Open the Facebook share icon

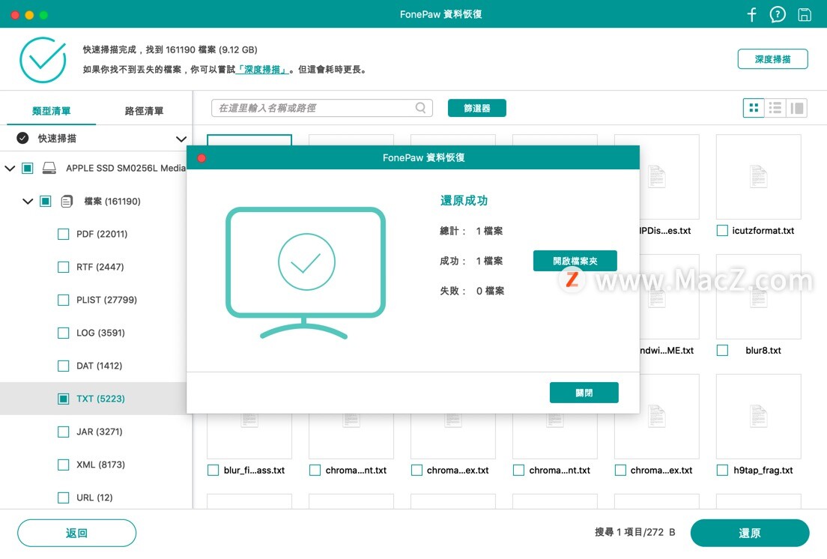click(751, 14)
